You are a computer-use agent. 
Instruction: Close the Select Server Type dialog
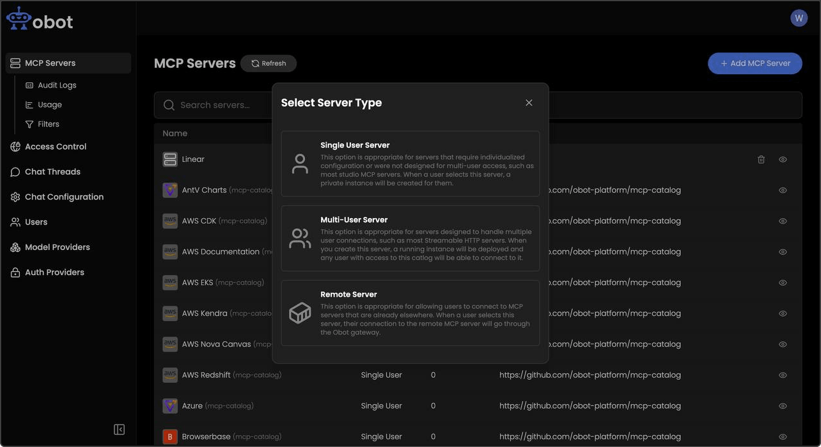point(529,103)
